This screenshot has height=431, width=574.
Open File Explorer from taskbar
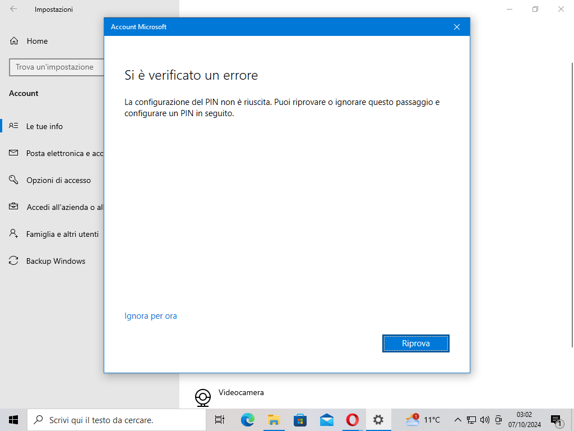tap(274, 420)
